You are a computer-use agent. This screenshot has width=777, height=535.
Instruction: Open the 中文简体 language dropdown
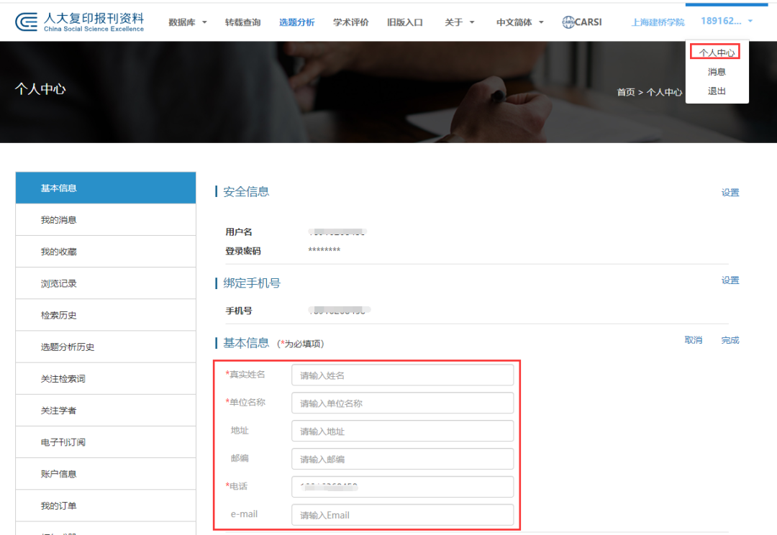(515, 22)
